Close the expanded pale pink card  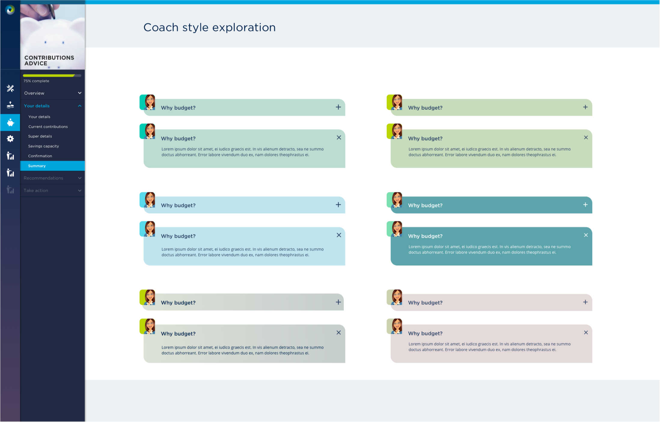tap(586, 333)
